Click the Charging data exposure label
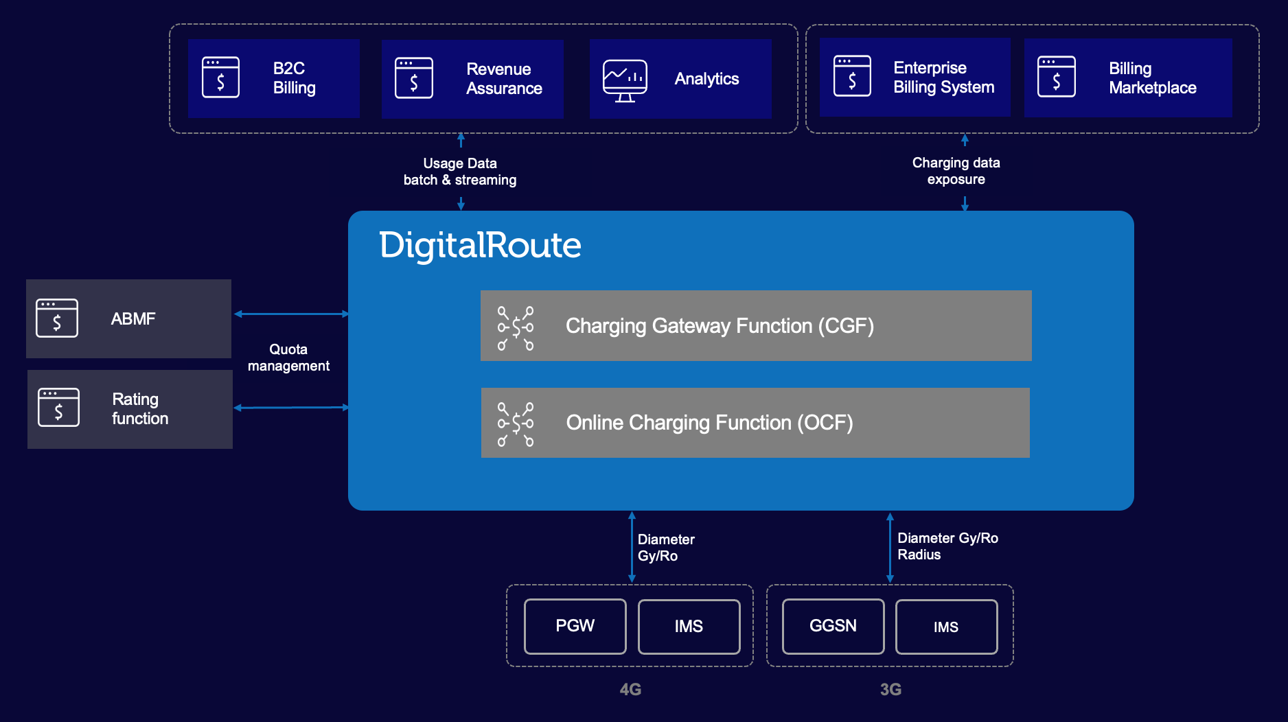1288x722 pixels. pyautogui.click(x=956, y=171)
